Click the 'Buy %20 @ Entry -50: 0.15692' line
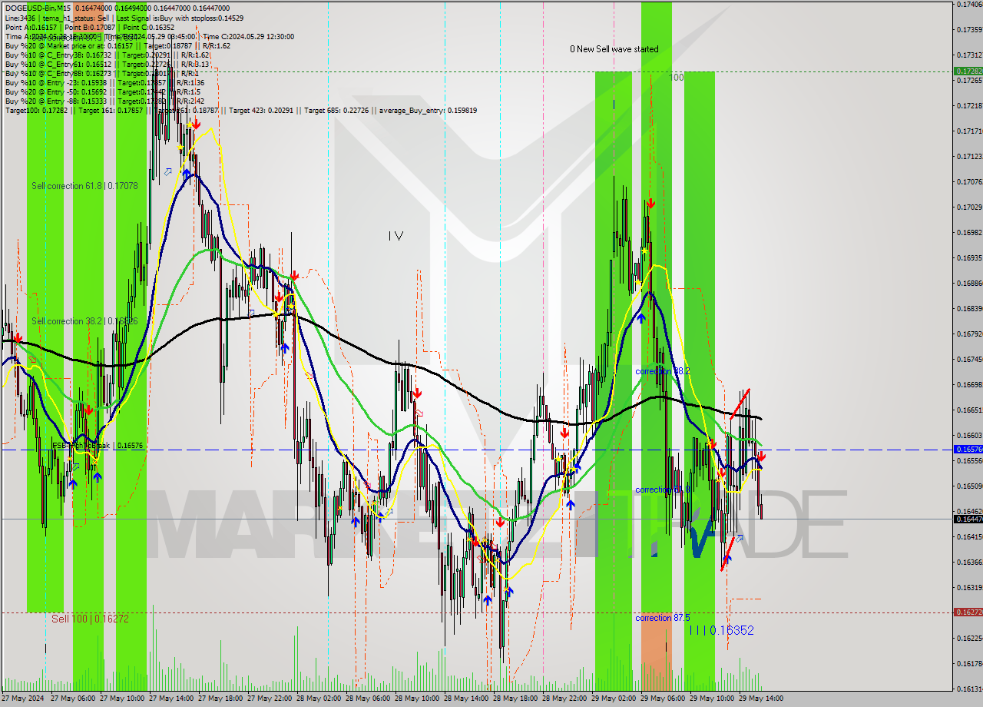Image resolution: width=983 pixels, height=707 pixels. 103,92
